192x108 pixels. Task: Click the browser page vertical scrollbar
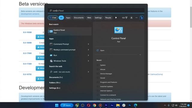pos(191,17)
